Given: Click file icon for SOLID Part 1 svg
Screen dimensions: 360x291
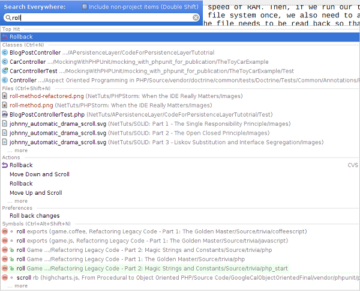Looking at the screenshot, I should click(x=5, y=123).
